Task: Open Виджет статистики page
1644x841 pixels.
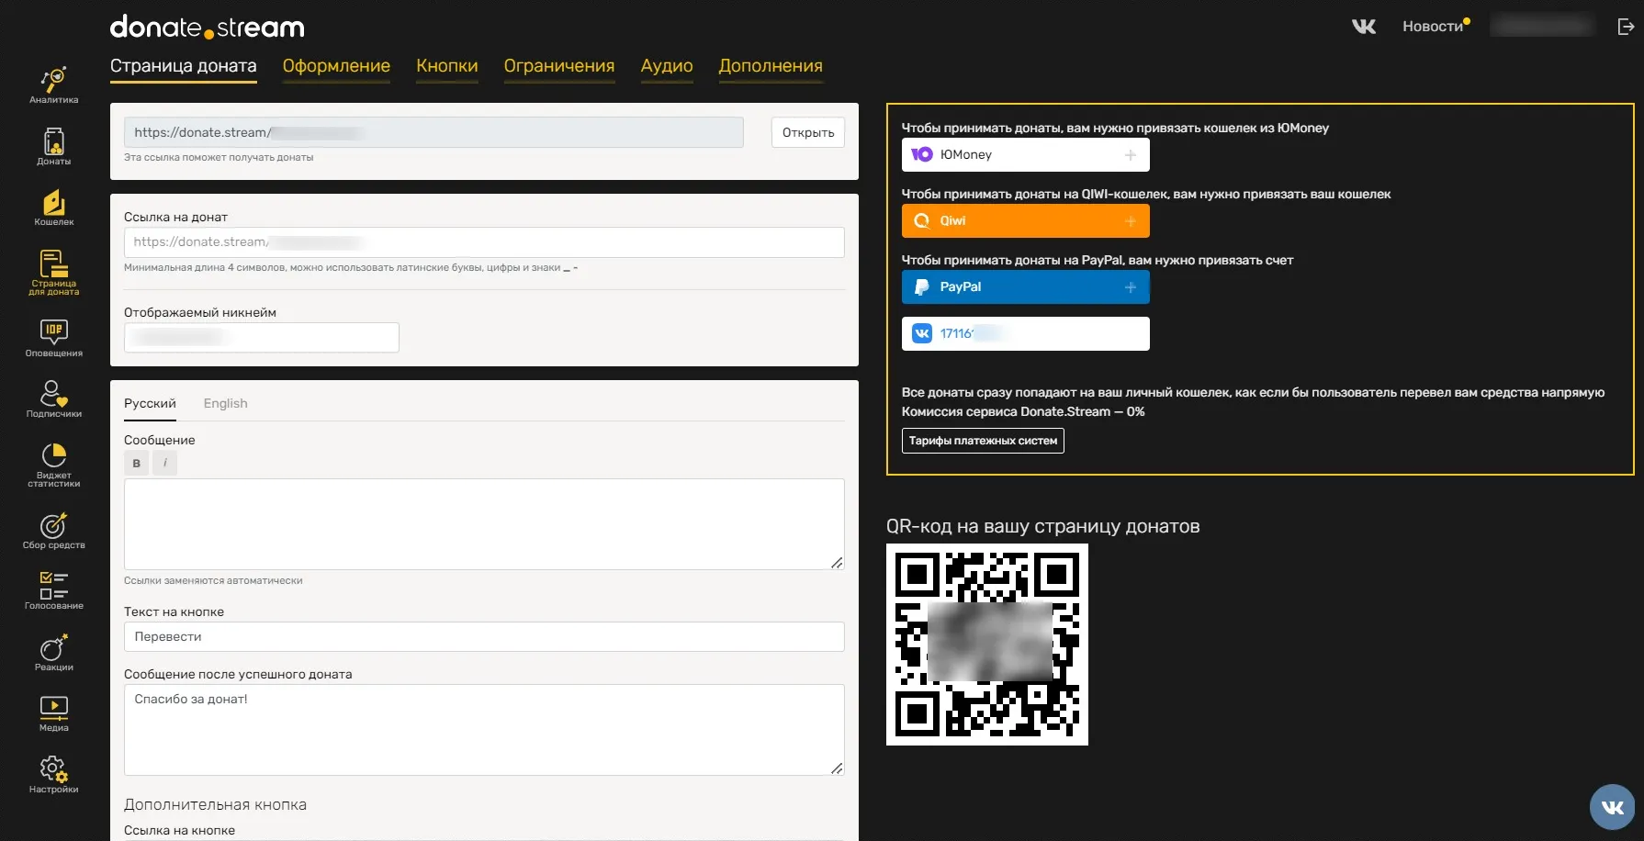Action: (53, 465)
